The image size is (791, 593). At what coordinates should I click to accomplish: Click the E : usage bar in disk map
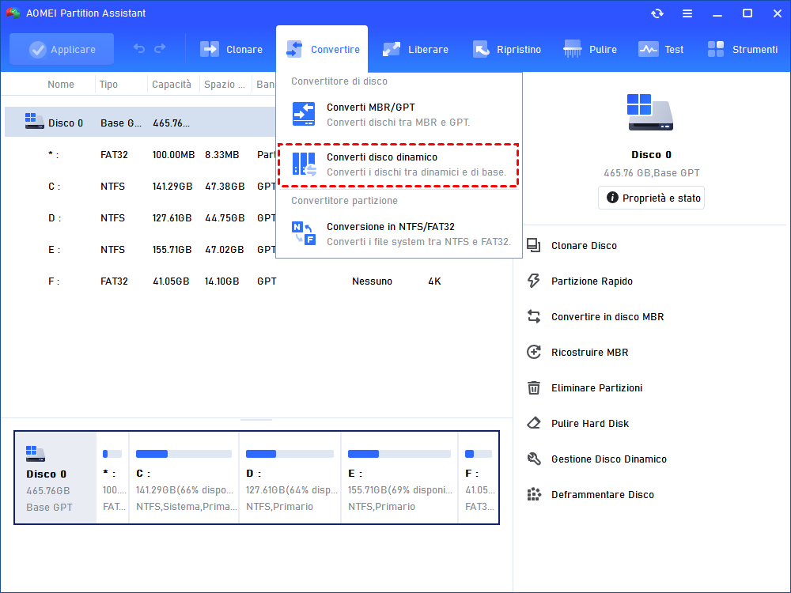tap(399, 454)
